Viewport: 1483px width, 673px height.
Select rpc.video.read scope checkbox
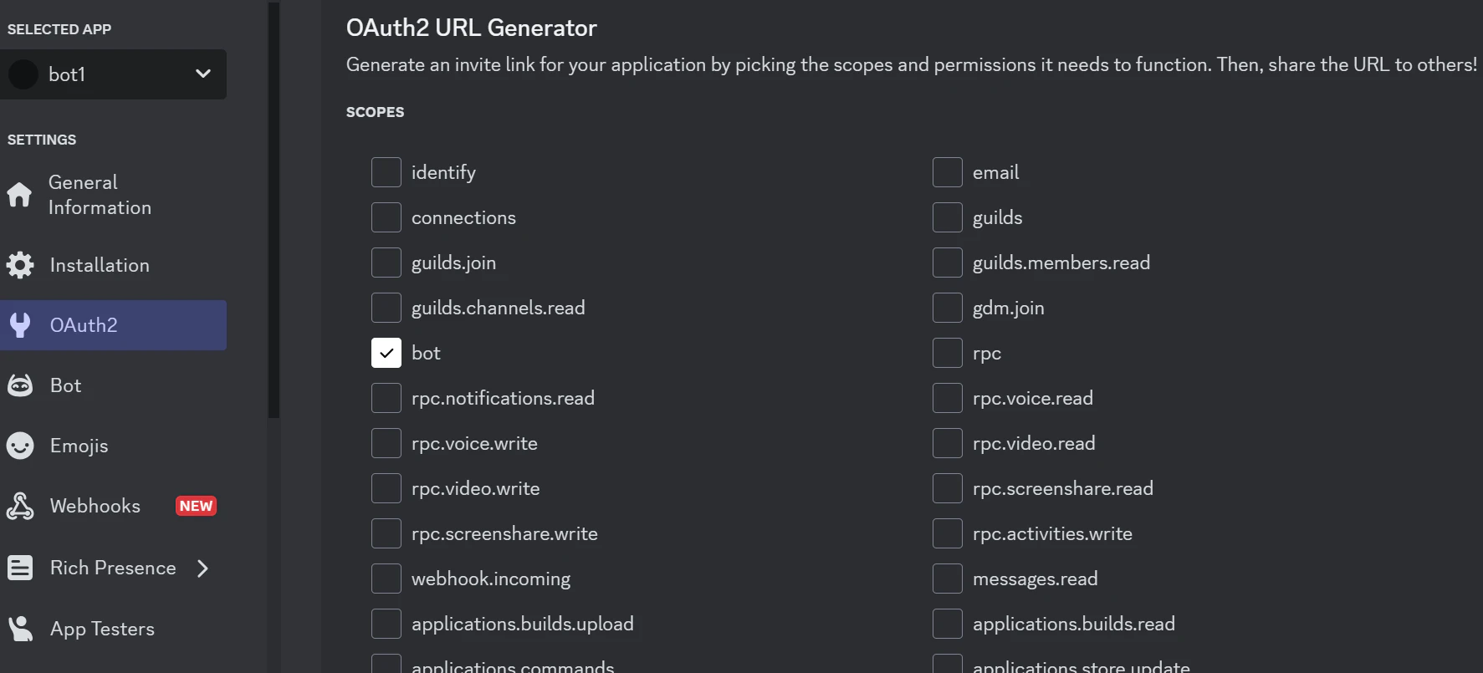948,443
